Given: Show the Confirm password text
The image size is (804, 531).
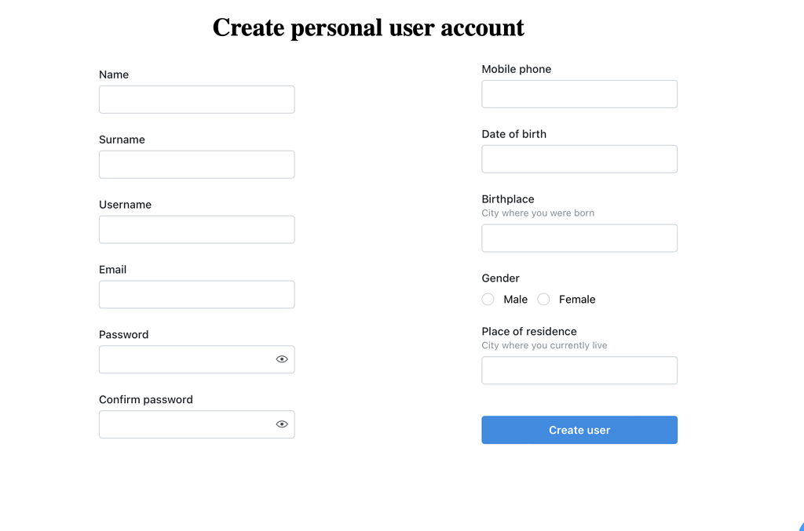Looking at the screenshot, I should click(x=282, y=424).
